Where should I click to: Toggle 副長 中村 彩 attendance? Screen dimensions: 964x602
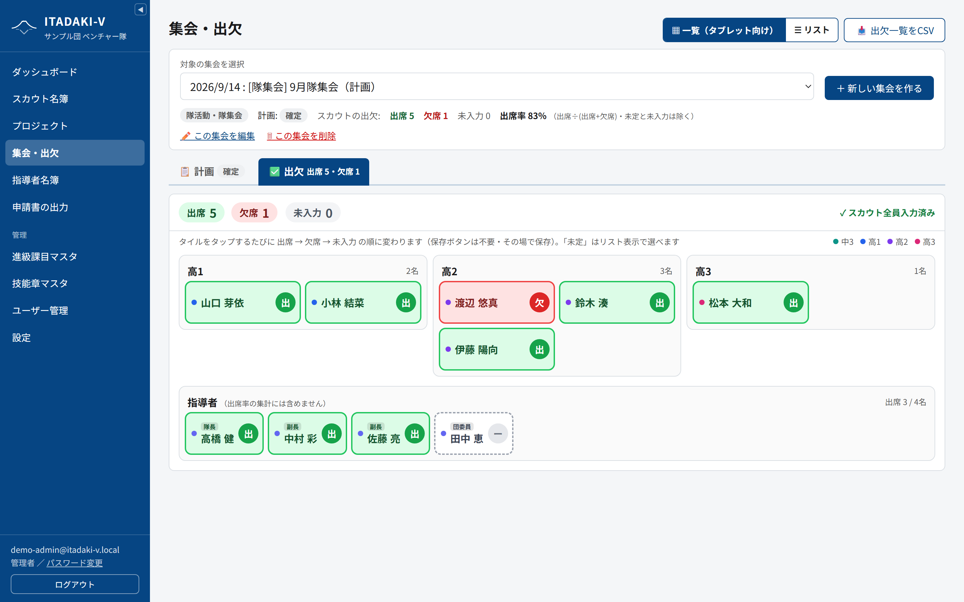307,433
